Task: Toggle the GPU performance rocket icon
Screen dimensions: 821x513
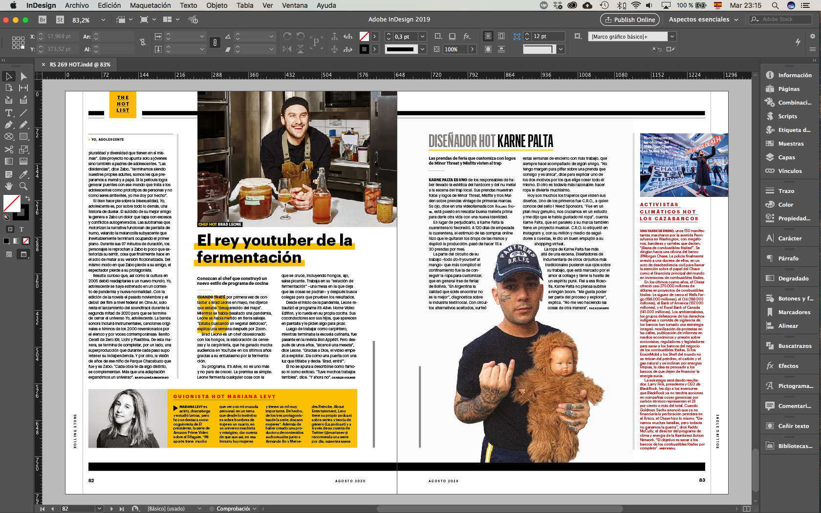Action: pos(194,20)
